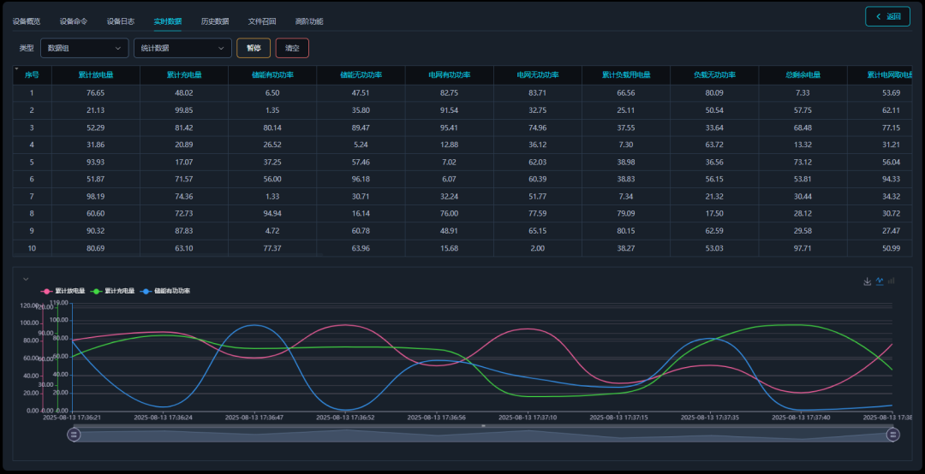Viewport: 925px width, 474px height.
Task: Open the 统计数据 dropdown
Action: (x=182, y=48)
